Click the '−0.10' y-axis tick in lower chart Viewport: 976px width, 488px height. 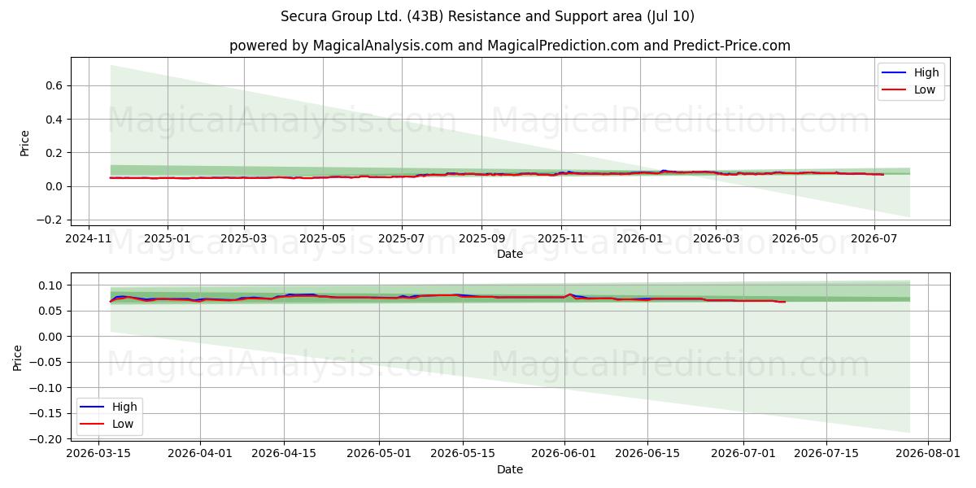[46, 388]
